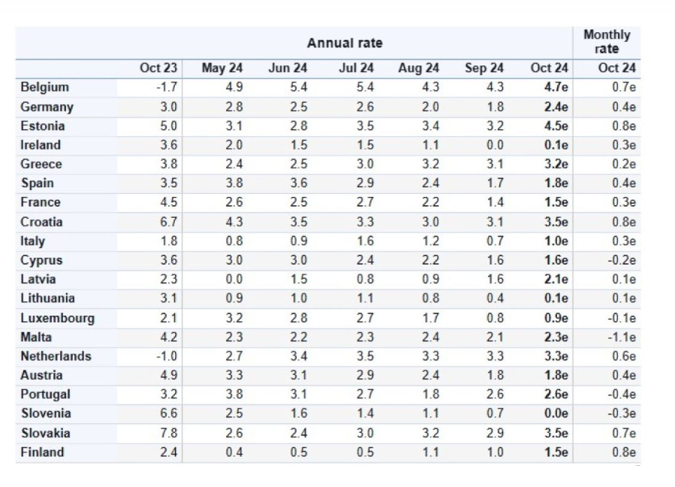The width and height of the screenshot is (675, 487).
Task: Click Greece's Aug 24 value 3.2
Action: (x=430, y=164)
